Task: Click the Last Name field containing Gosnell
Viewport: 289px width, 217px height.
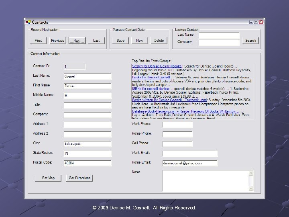Action: tap(88, 76)
